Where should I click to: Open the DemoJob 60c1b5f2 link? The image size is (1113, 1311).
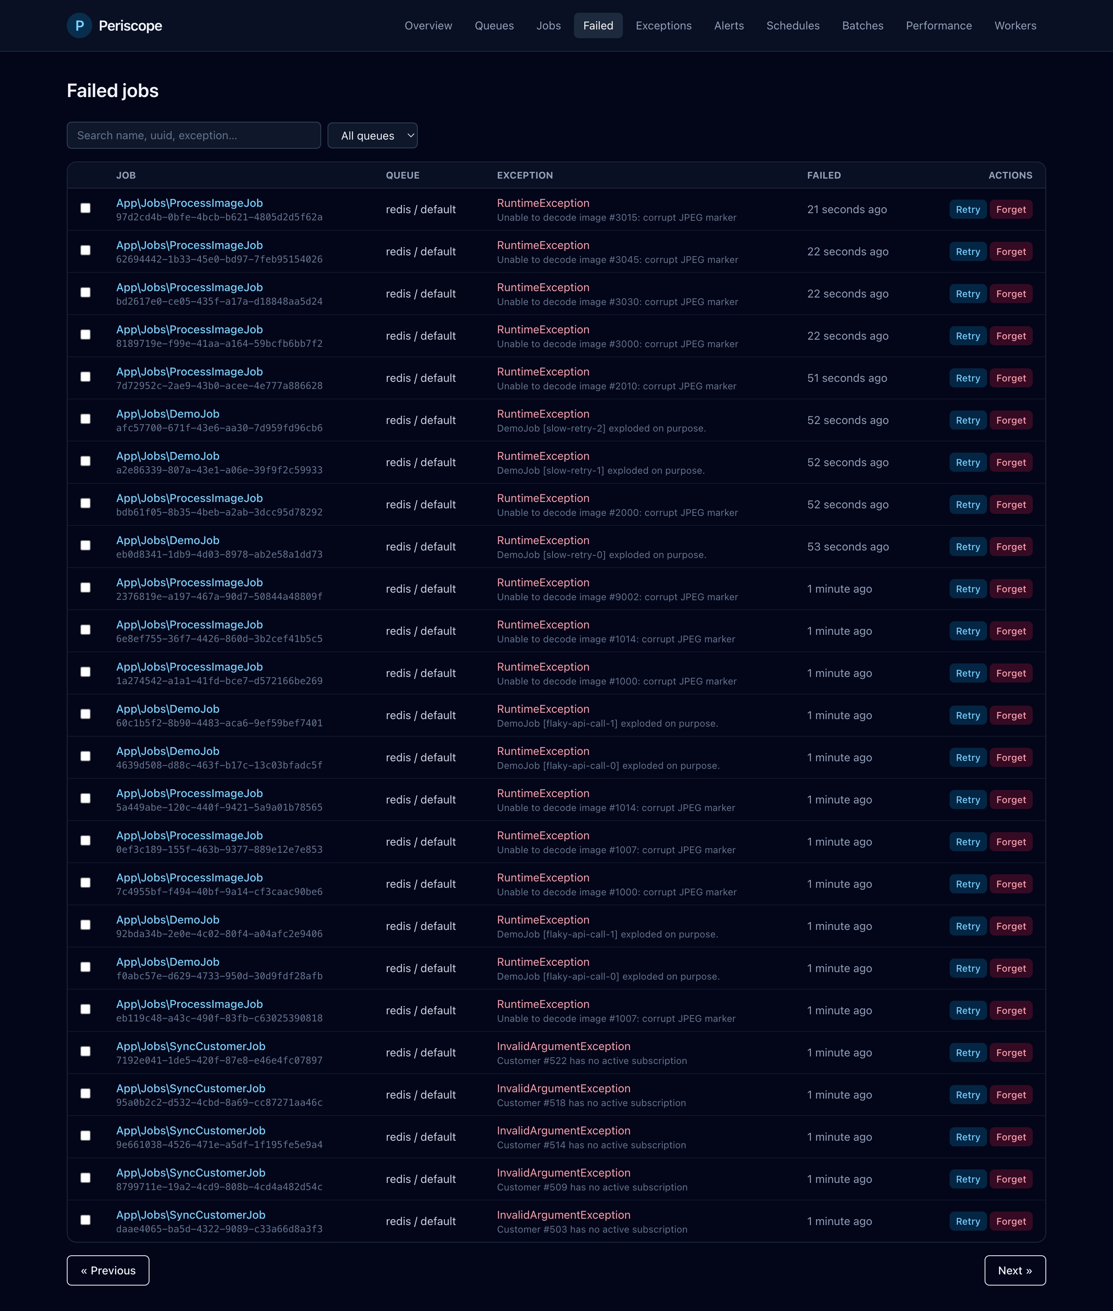(x=168, y=710)
